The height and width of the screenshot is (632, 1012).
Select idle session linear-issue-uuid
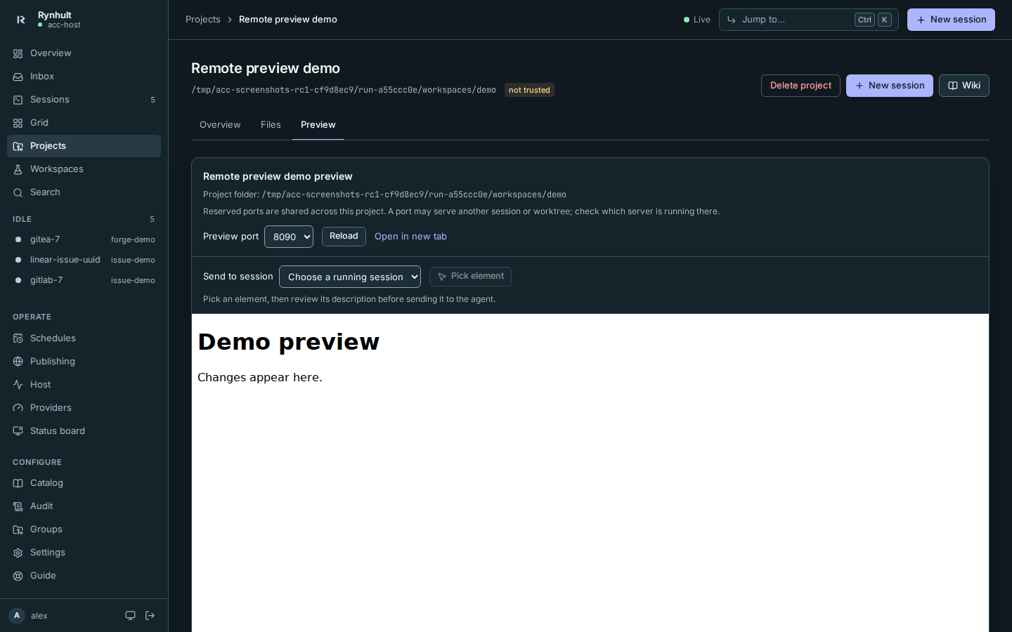[x=84, y=260]
